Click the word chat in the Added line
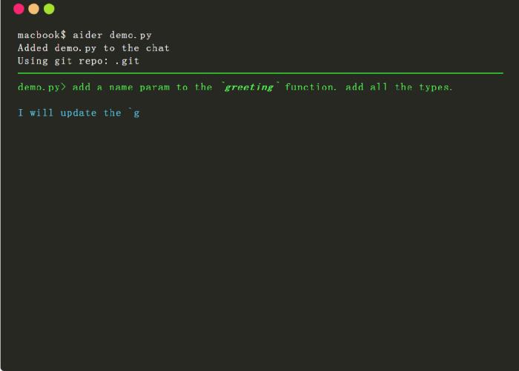 tap(157, 48)
